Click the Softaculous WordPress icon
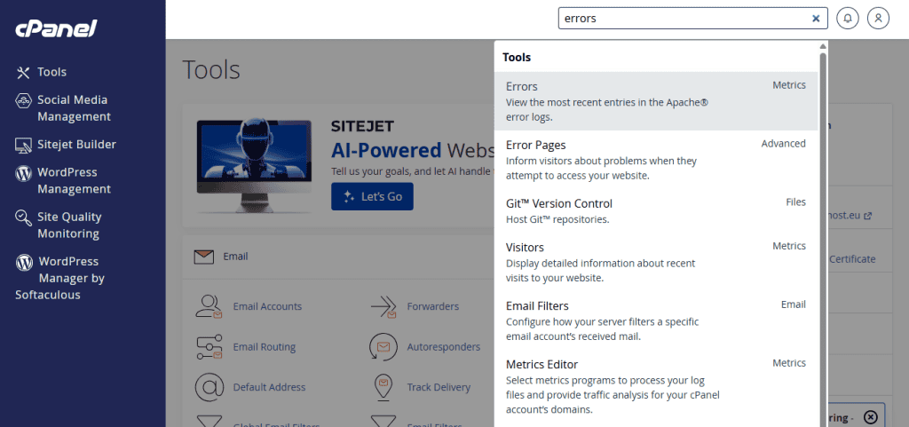This screenshot has height=427, width=909. click(24, 263)
